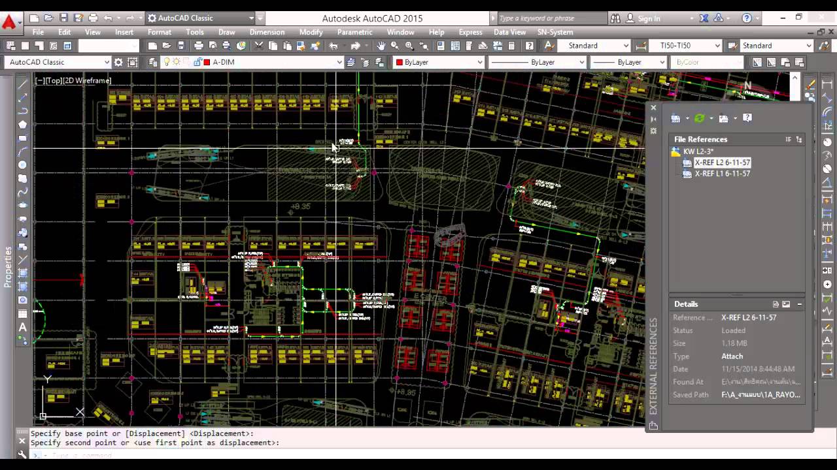The height and width of the screenshot is (470, 837).
Task: Click the Attach DWG icon in External References
Action: click(x=675, y=118)
